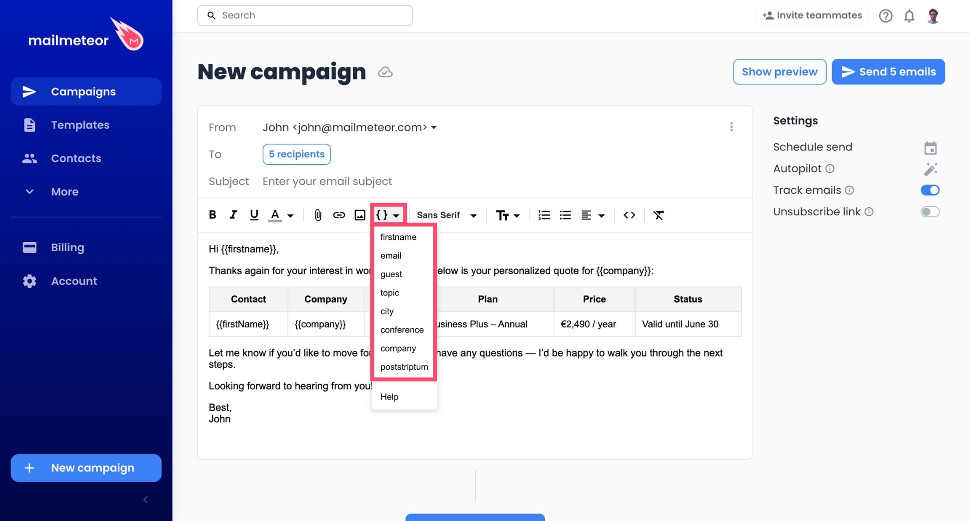Focus the Search field
Viewport: 970px width, 521px height.
point(305,15)
